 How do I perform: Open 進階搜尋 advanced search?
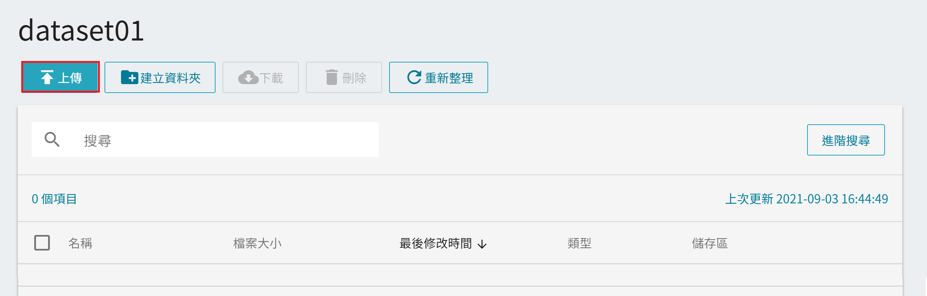pyautogui.click(x=846, y=140)
